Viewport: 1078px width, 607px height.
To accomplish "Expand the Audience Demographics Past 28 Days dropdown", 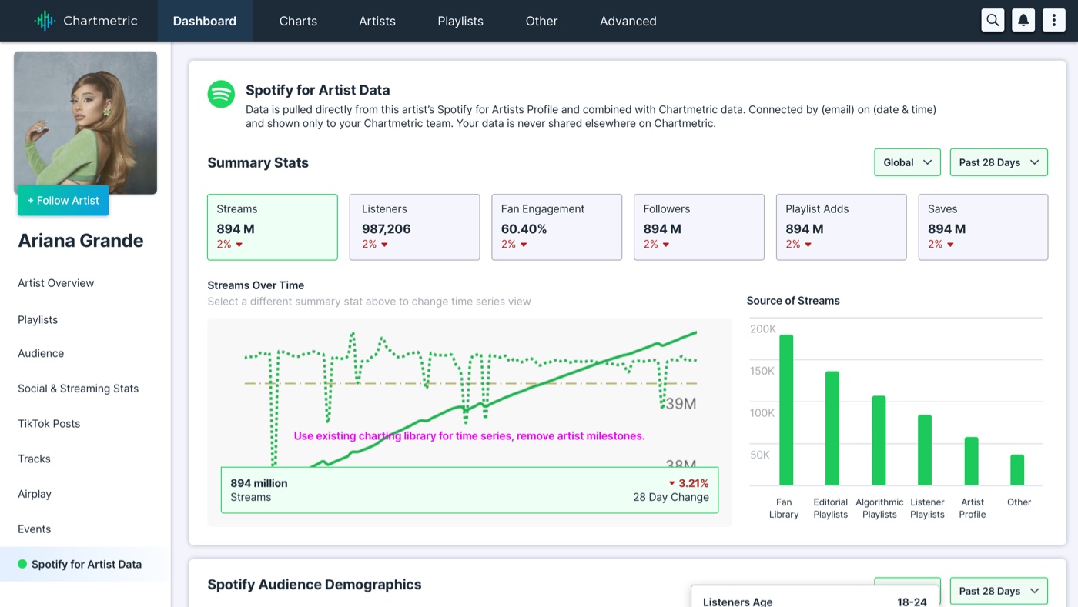I will pos(999,591).
